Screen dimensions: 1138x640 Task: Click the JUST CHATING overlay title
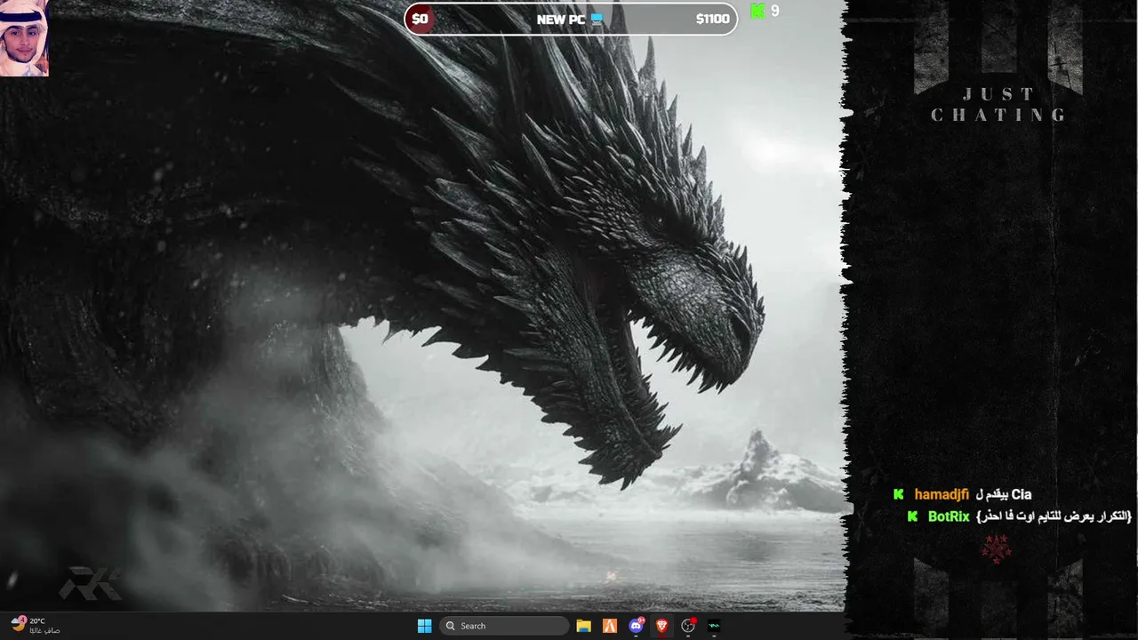click(999, 104)
